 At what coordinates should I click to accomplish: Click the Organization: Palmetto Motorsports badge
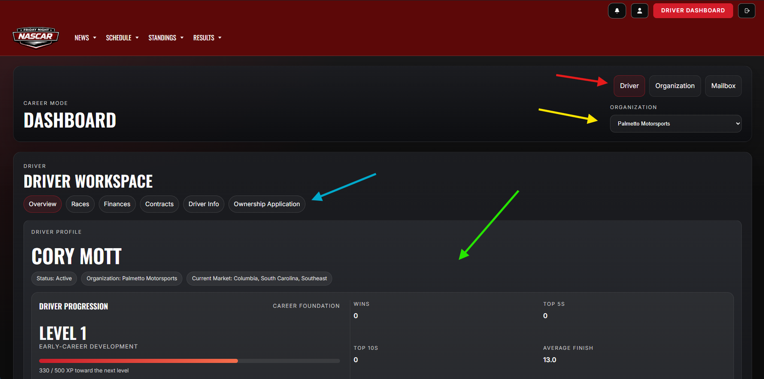coord(132,278)
